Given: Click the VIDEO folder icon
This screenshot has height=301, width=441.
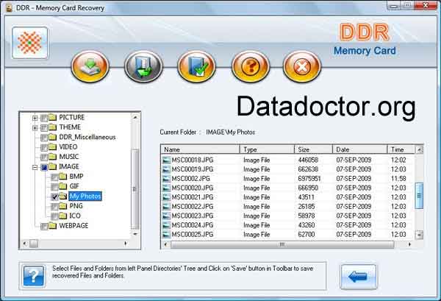Looking at the screenshot, I should (53, 146).
